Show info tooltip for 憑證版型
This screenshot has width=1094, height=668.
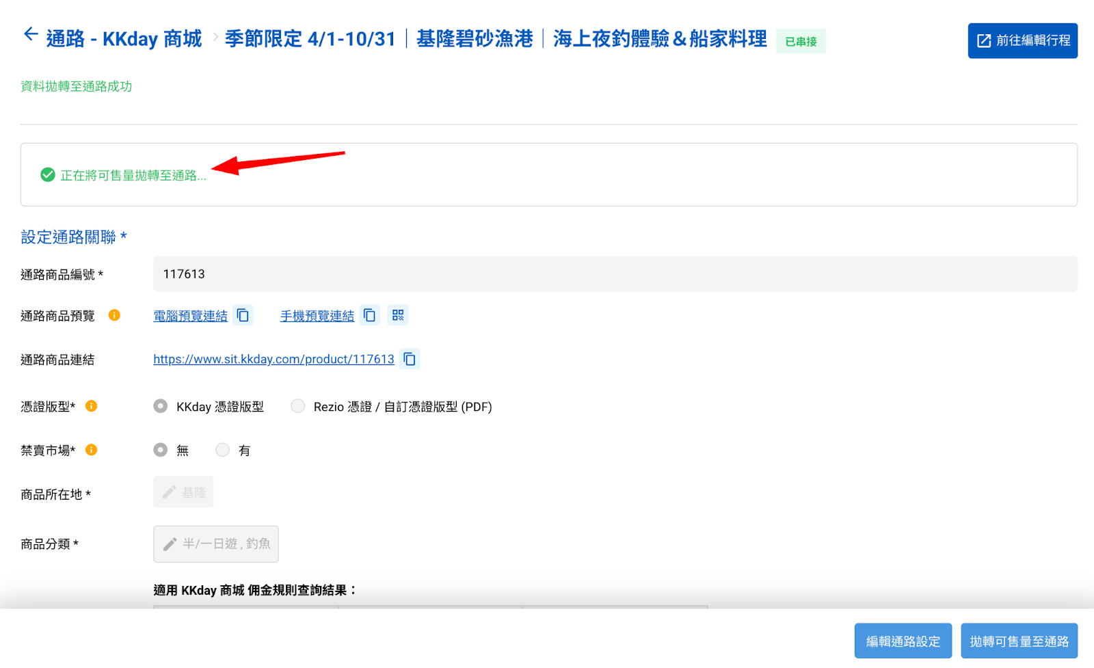(x=91, y=406)
